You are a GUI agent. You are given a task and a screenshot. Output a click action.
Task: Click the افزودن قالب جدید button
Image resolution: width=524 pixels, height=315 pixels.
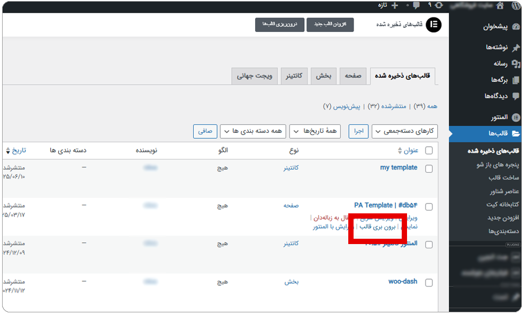pyautogui.click(x=330, y=25)
